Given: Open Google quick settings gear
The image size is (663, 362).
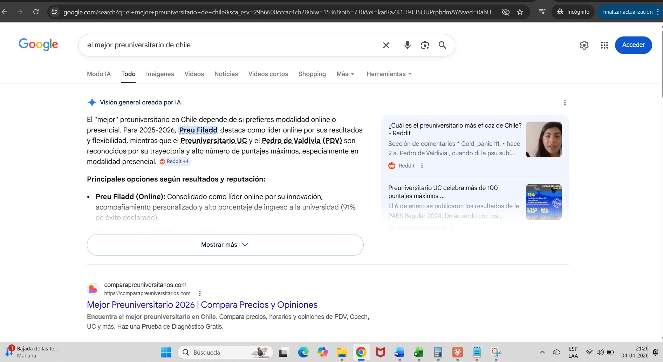Looking at the screenshot, I should (584, 45).
